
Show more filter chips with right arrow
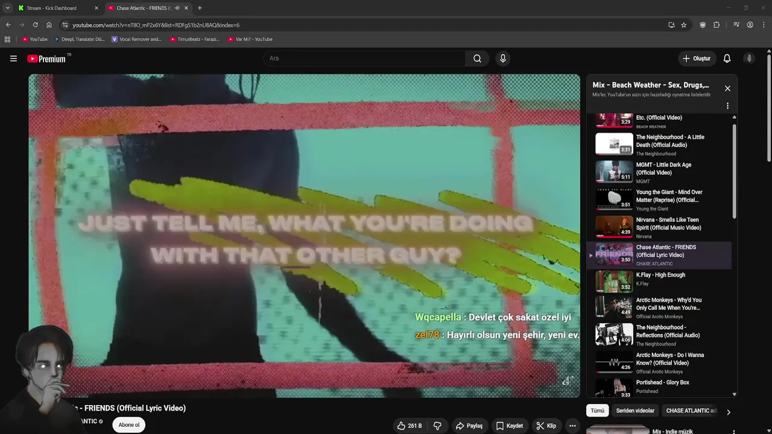coord(728,412)
